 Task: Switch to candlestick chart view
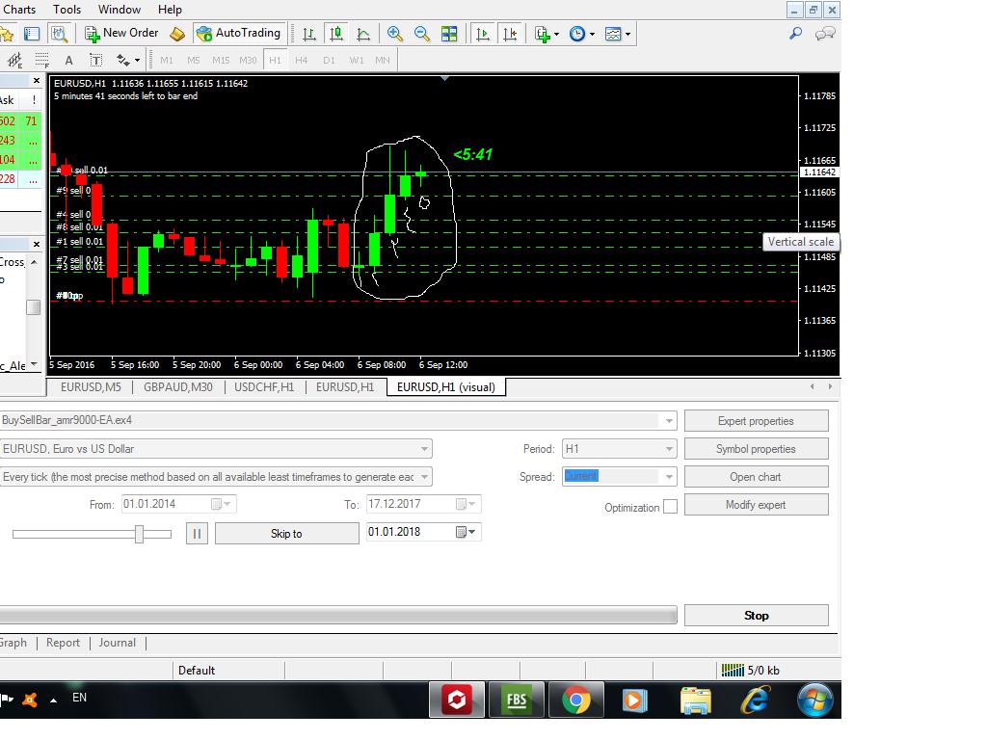(x=336, y=34)
